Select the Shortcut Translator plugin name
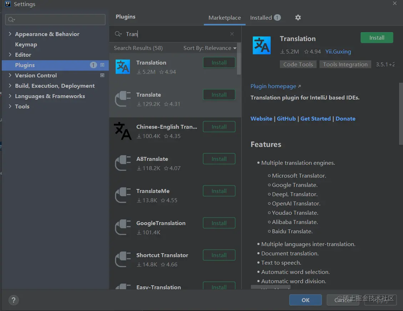The image size is (403, 311). coord(162,255)
